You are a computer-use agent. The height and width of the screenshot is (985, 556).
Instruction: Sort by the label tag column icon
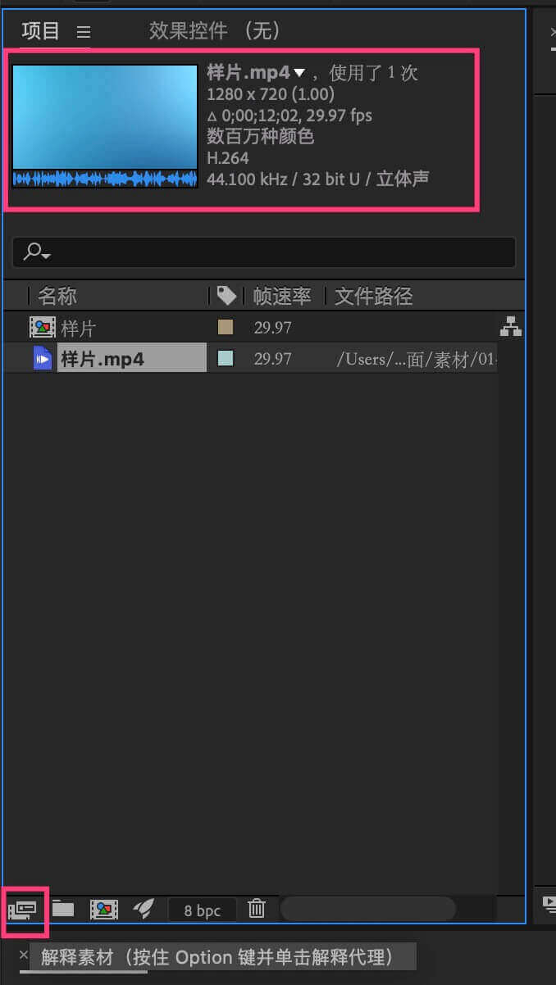click(x=226, y=296)
